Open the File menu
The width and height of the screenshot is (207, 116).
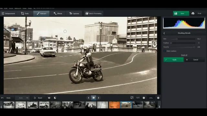click(1, 8)
